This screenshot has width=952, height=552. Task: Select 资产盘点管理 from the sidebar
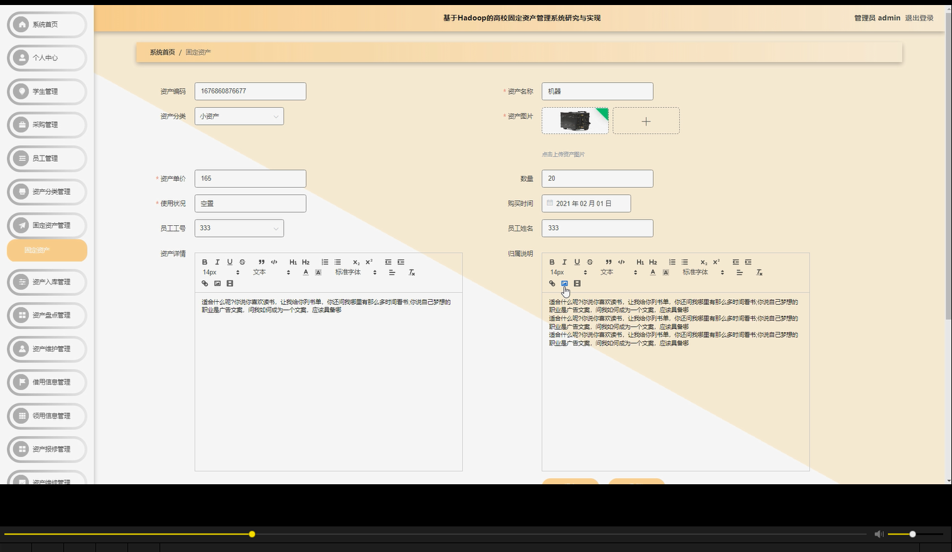coord(46,316)
